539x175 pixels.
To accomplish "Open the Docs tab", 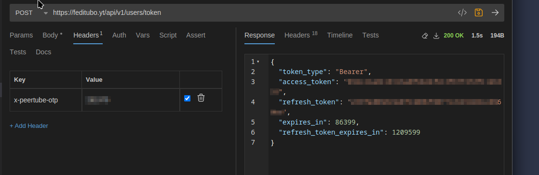I will 43,52.
